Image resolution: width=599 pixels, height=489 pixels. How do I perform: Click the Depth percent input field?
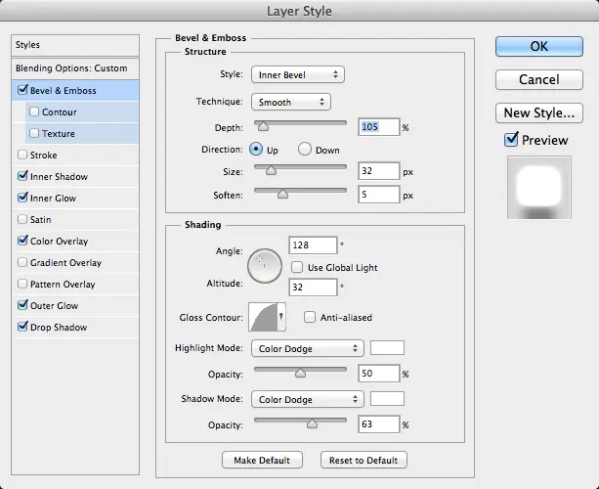pos(379,126)
